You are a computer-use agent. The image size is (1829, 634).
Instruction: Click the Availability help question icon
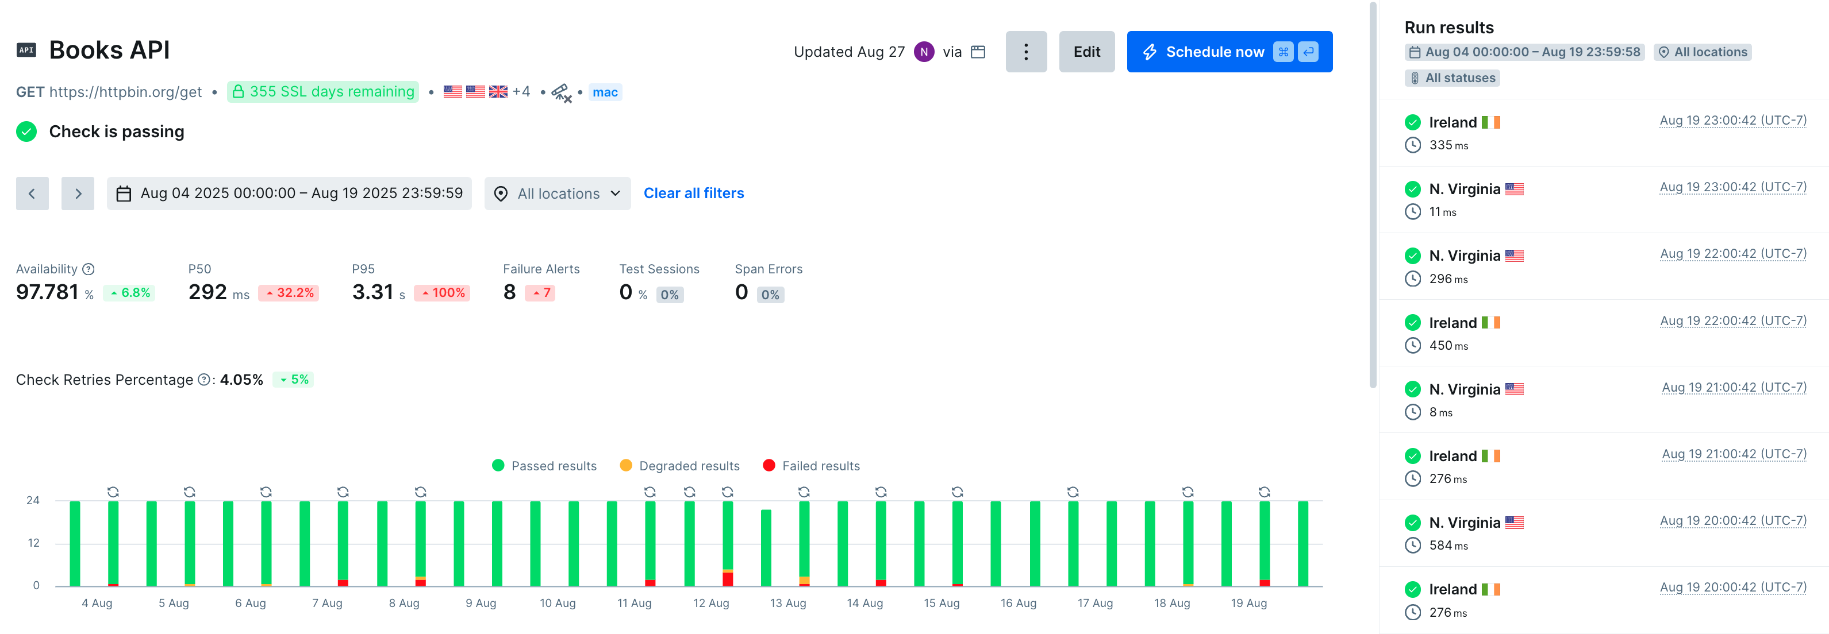(88, 269)
